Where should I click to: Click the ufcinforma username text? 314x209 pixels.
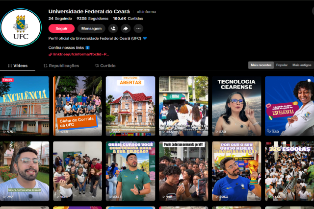coord(146,12)
